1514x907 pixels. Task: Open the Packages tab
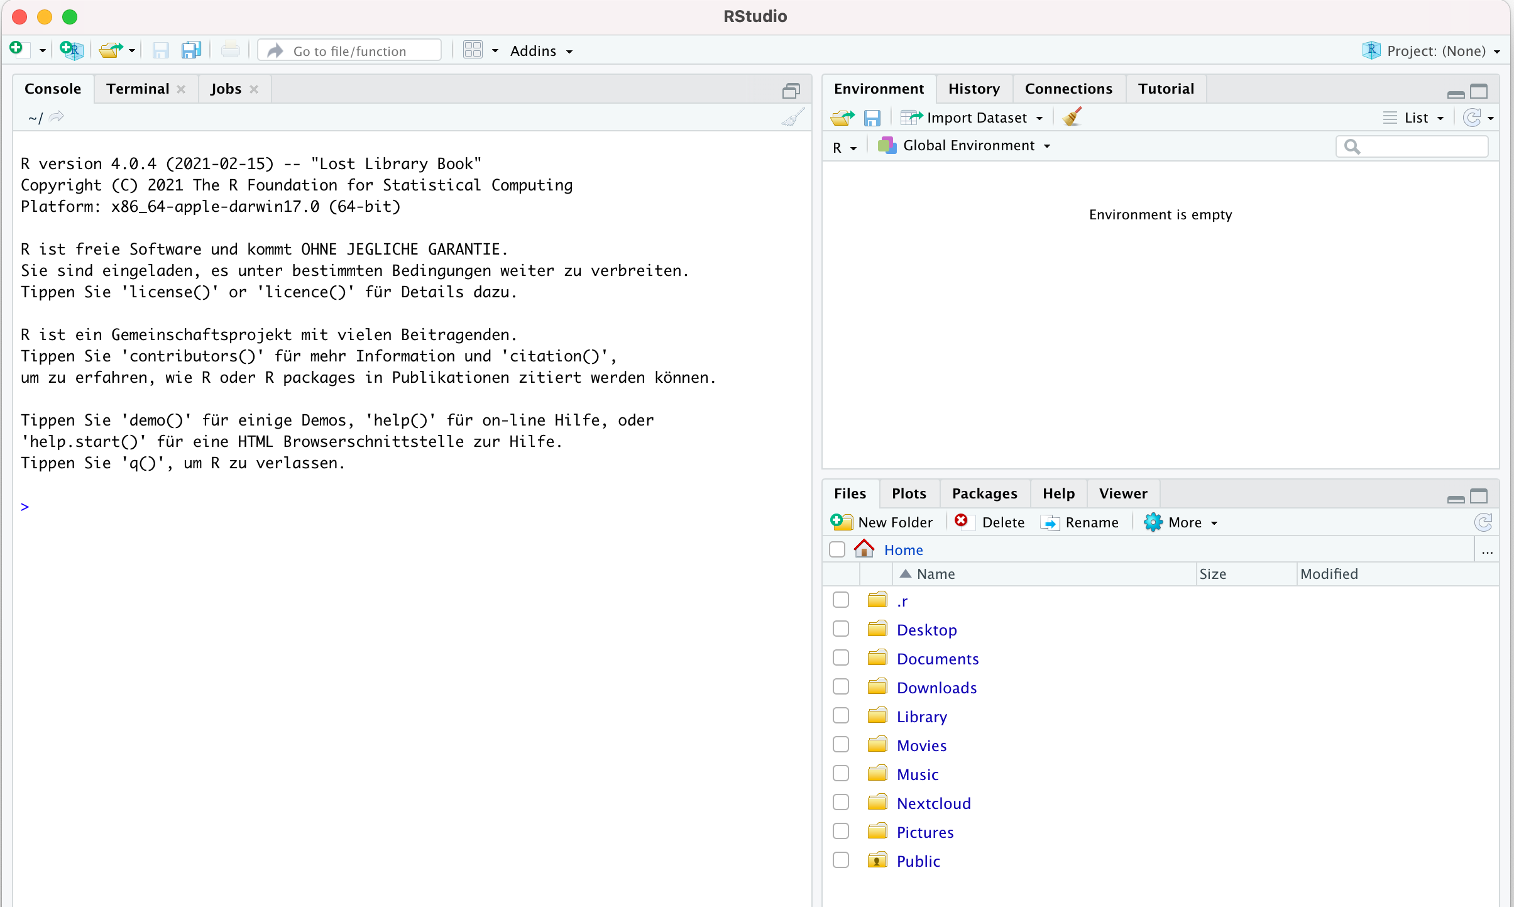(x=984, y=493)
